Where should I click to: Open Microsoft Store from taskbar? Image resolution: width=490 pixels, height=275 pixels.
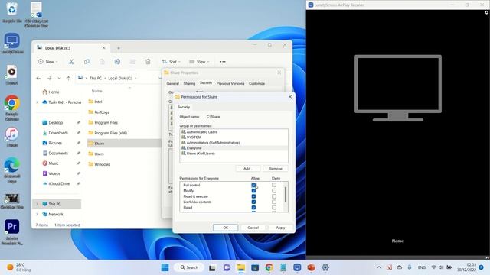pos(255,267)
